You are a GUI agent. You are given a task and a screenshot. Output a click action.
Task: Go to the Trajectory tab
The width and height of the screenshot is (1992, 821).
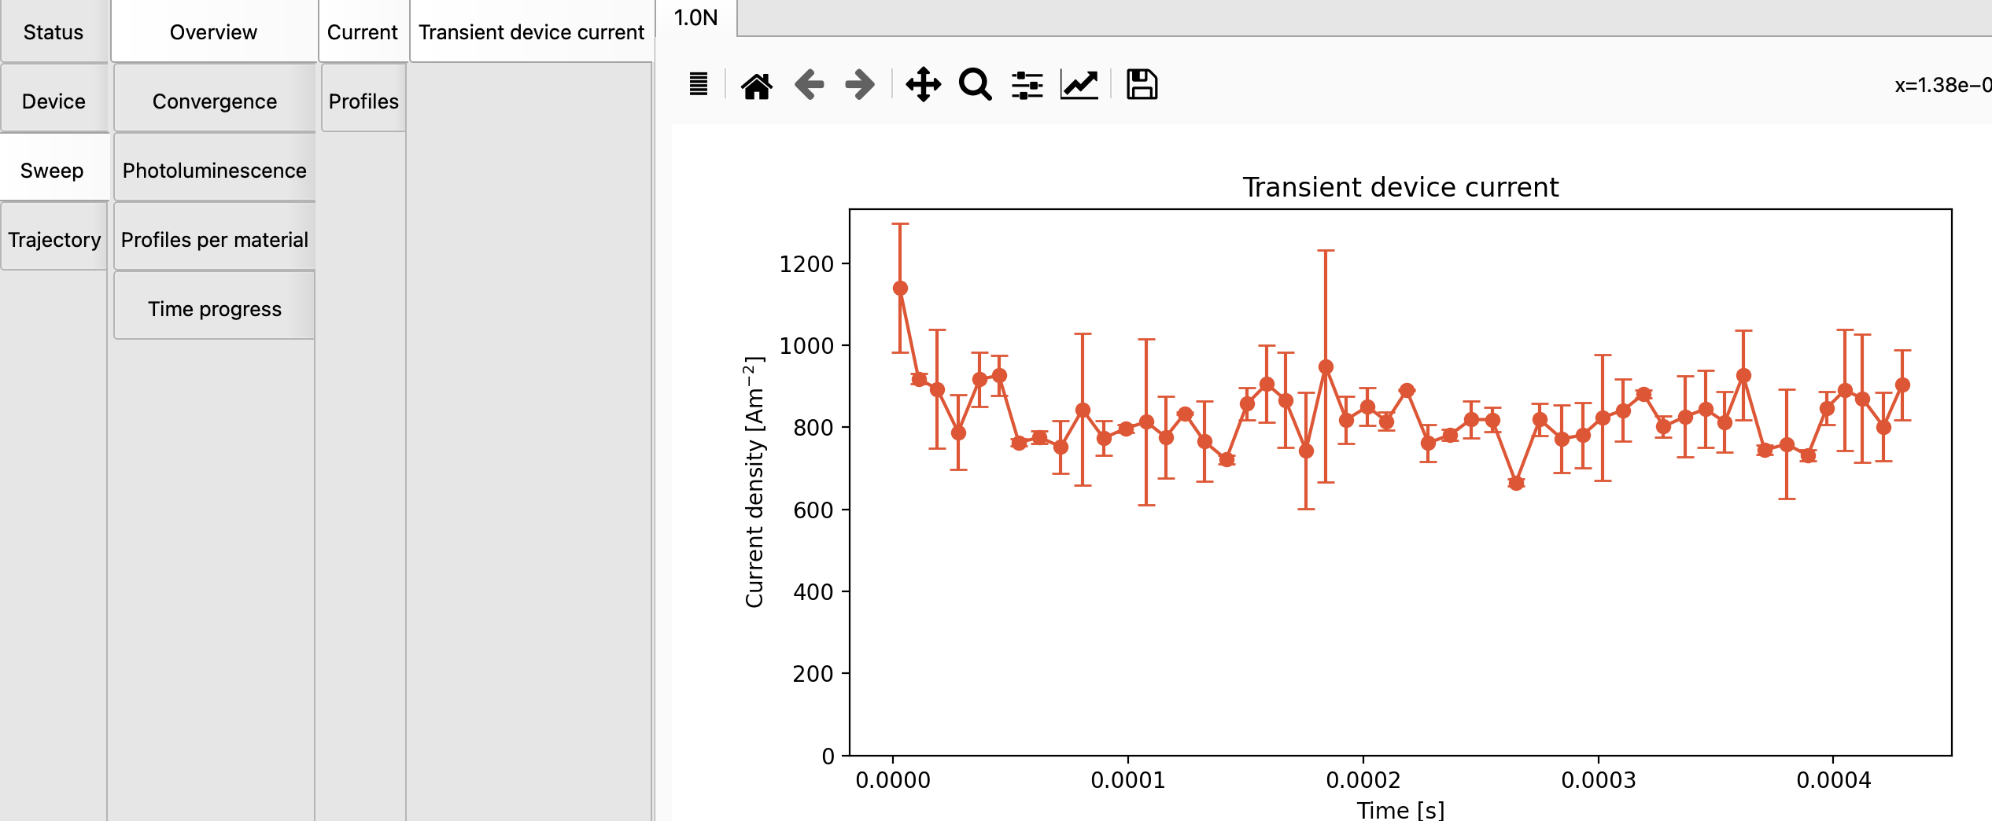[x=54, y=240]
